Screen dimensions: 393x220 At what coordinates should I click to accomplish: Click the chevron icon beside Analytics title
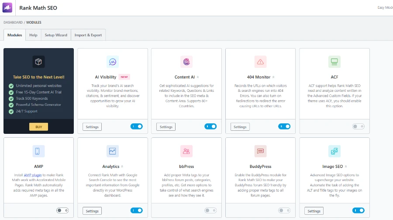click(x=122, y=167)
